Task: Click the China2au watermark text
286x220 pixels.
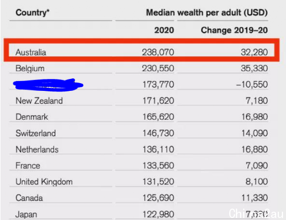Action: [256, 213]
